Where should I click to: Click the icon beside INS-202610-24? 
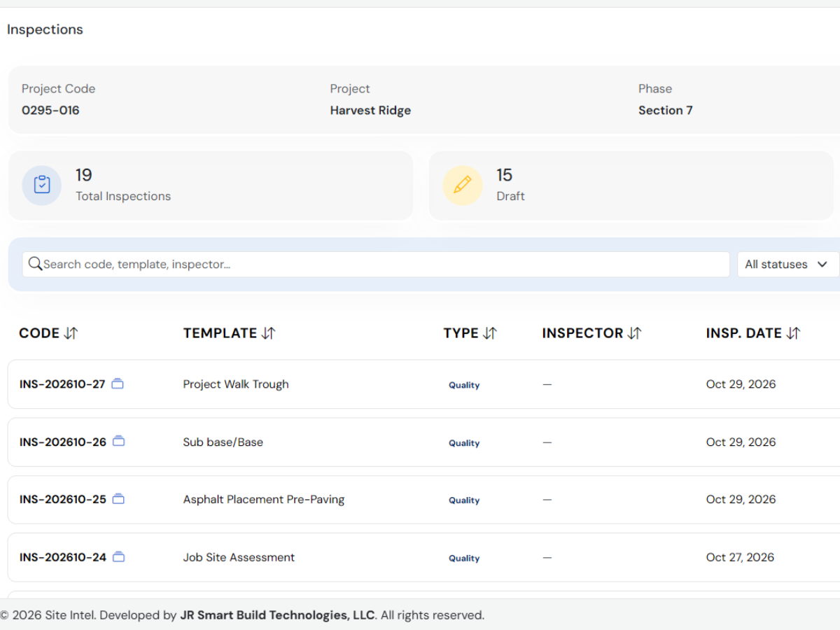(119, 557)
